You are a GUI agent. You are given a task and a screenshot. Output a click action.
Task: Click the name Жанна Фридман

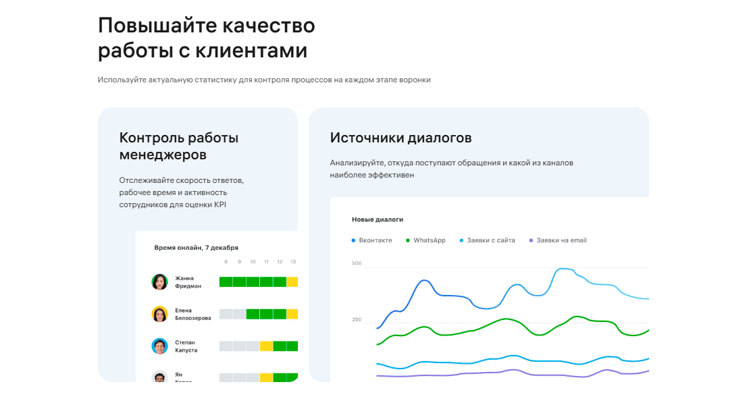188,282
